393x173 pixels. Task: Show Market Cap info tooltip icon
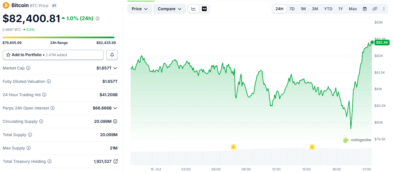pos(28,68)
